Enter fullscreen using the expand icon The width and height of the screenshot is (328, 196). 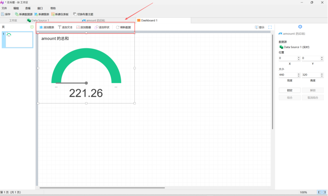pos(270,27)
